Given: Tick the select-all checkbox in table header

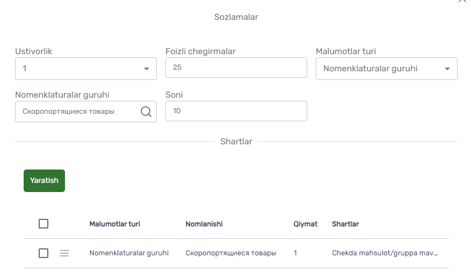Looking at the screenshot, I should [44, 224].
